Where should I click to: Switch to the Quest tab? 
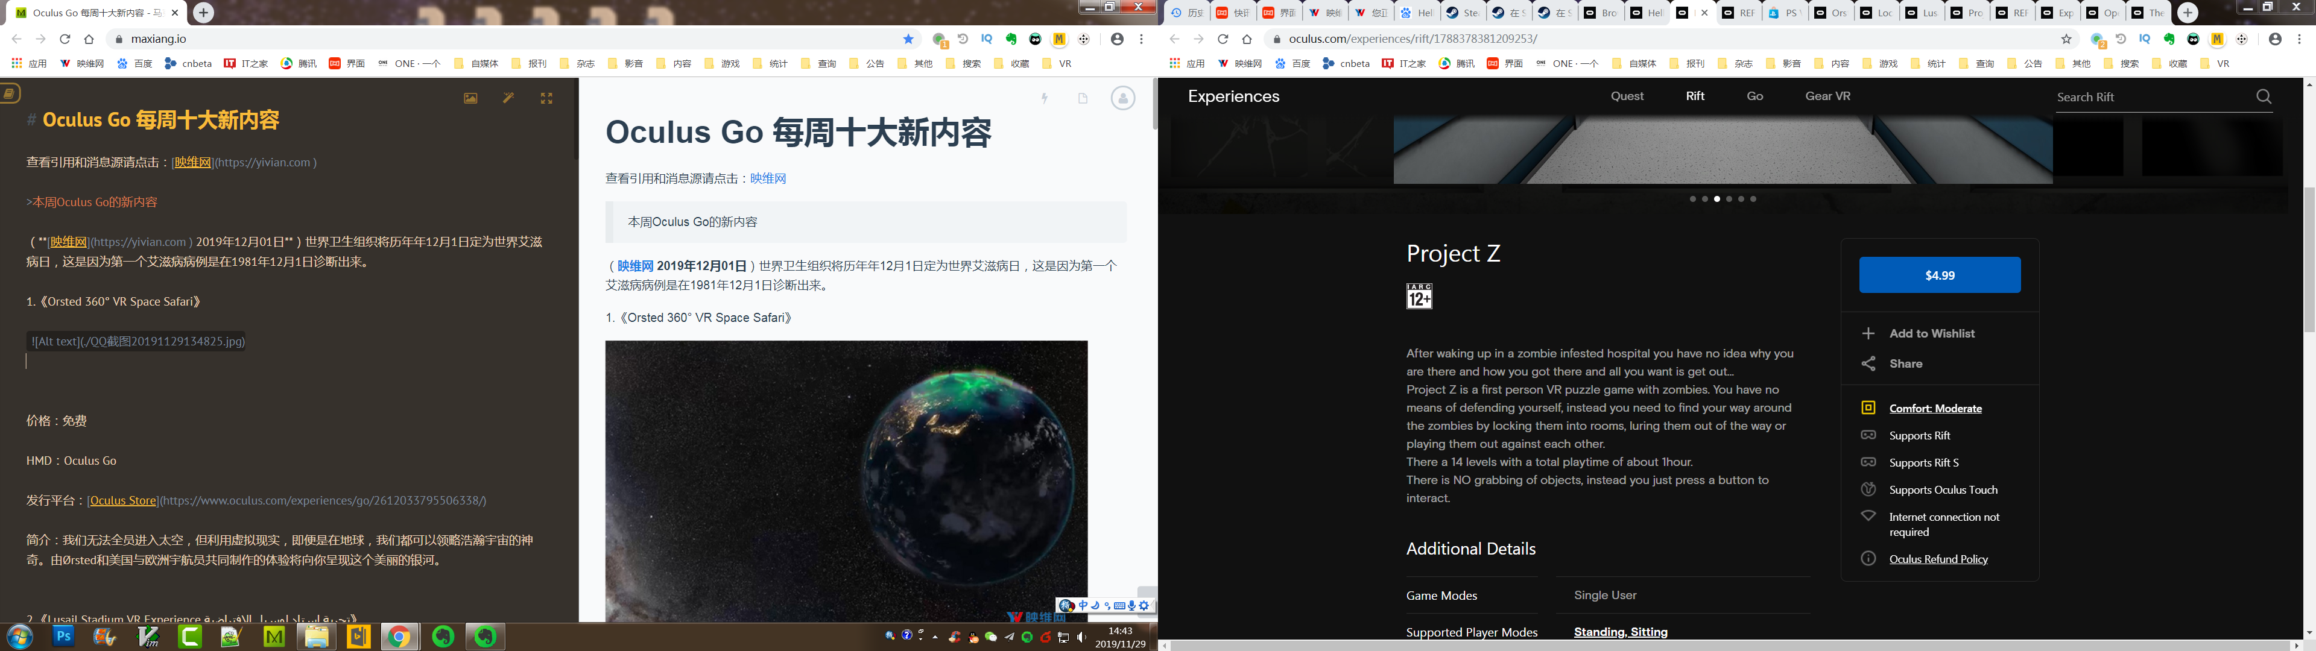pyautogui.click(x=1627, y=96)
